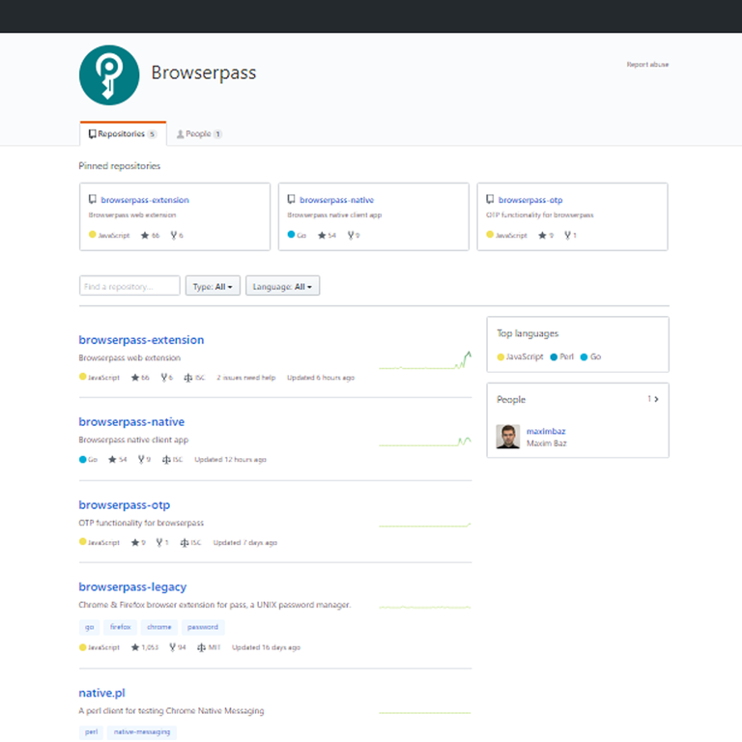Click star icon in pinned browserpass-native card
Viewport: 742px width, 742px height.
click(x=322, y=235)
